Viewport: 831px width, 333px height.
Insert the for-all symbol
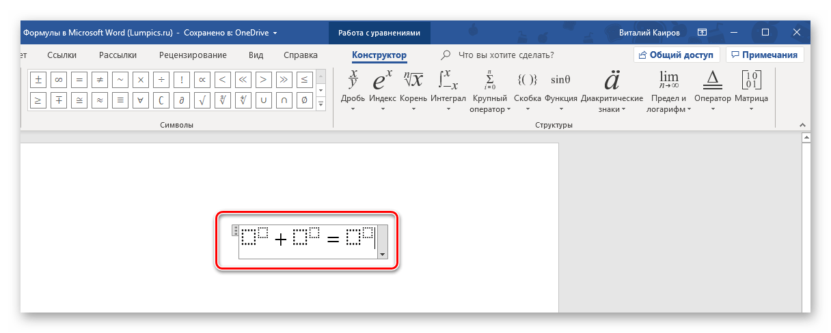coord(141,100)
